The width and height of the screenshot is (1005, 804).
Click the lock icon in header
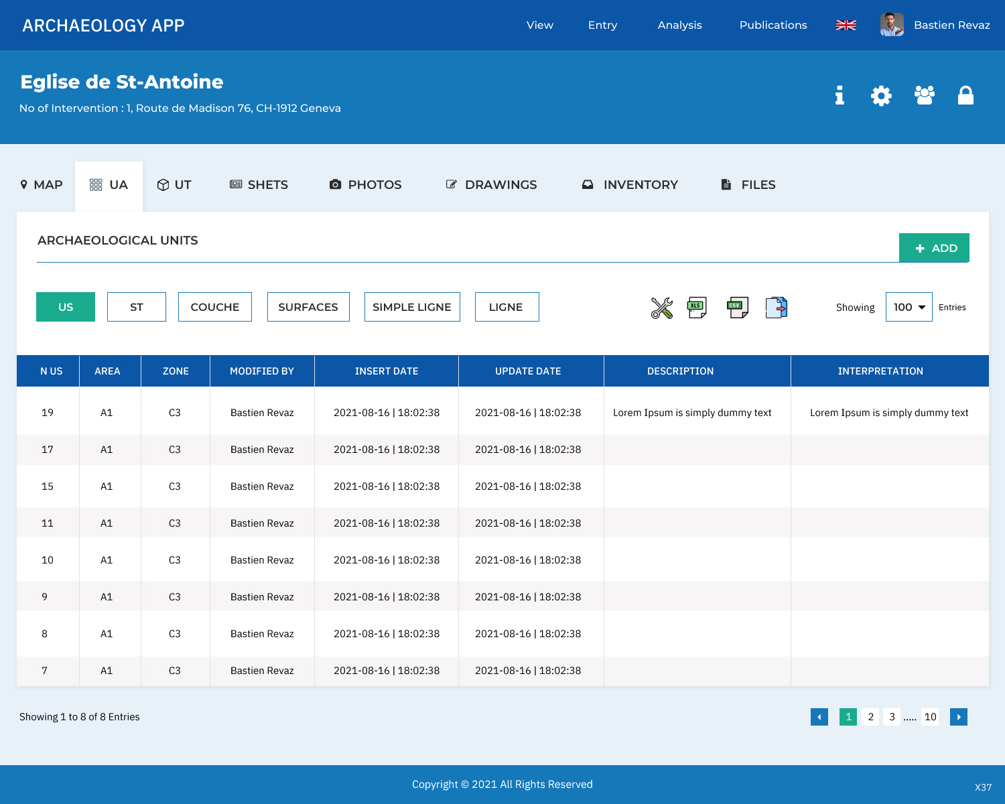(965, 96)
